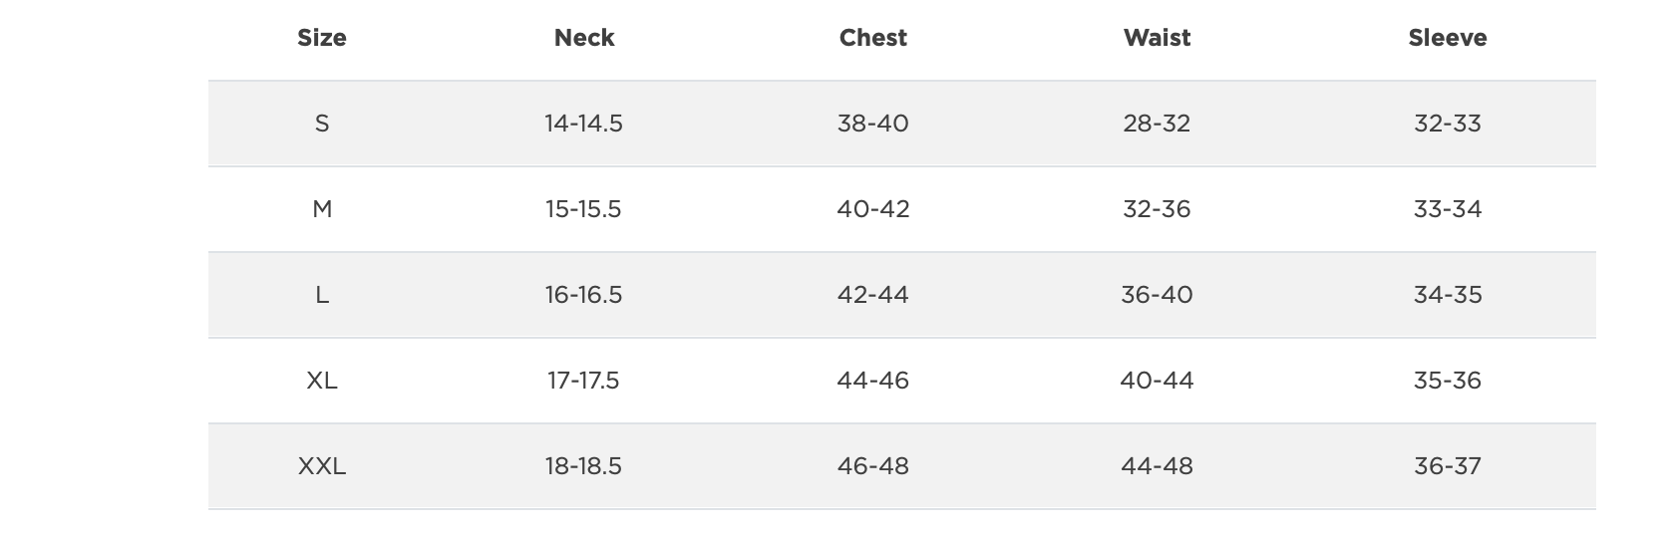Click the Size column header
Image resolution: width=1675 pixels, height=534 pixels.
322,38
